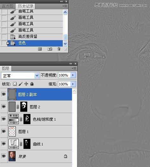Select the 背景 layer portrait thumbnail
Screen dimensions: 150x167
point(12,156)
